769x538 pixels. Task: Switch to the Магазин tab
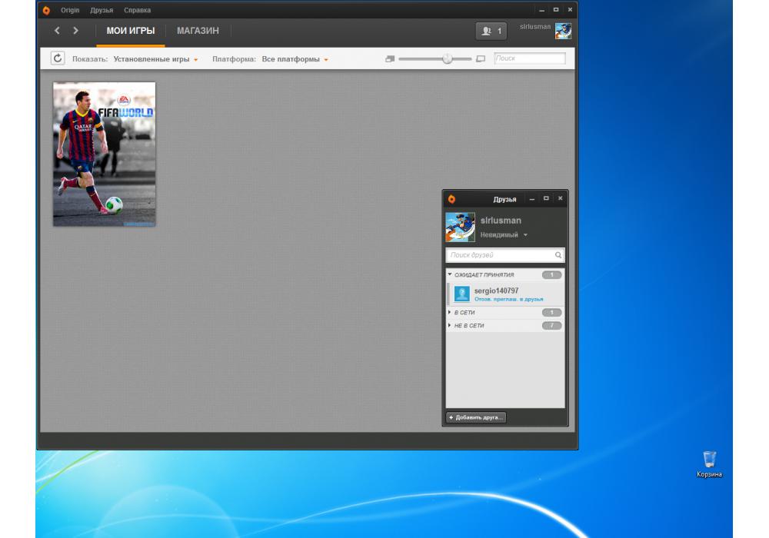tap(198, 31)
